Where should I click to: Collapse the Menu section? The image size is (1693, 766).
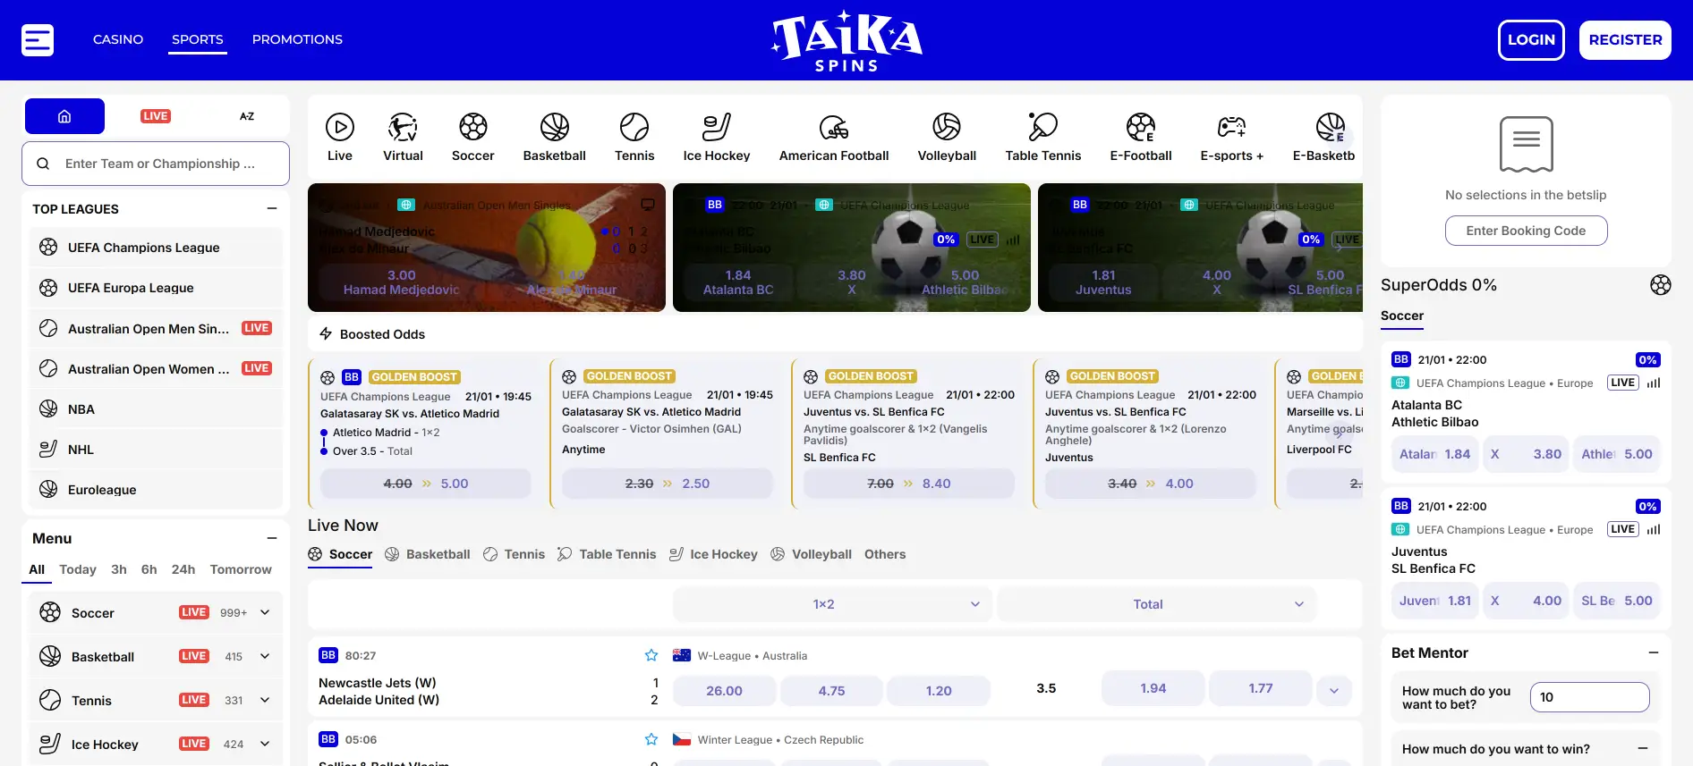[x=272, y=538]
